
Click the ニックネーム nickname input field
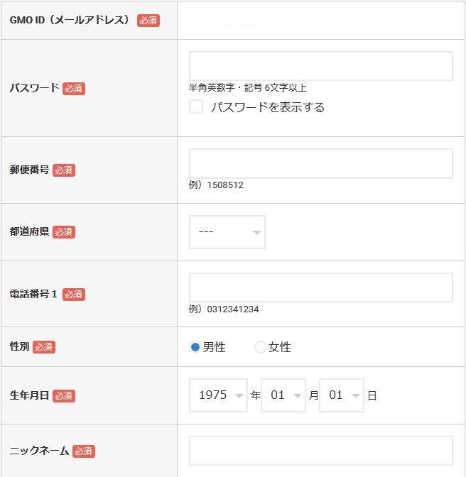pyautogui.click(x=321, y=451)
